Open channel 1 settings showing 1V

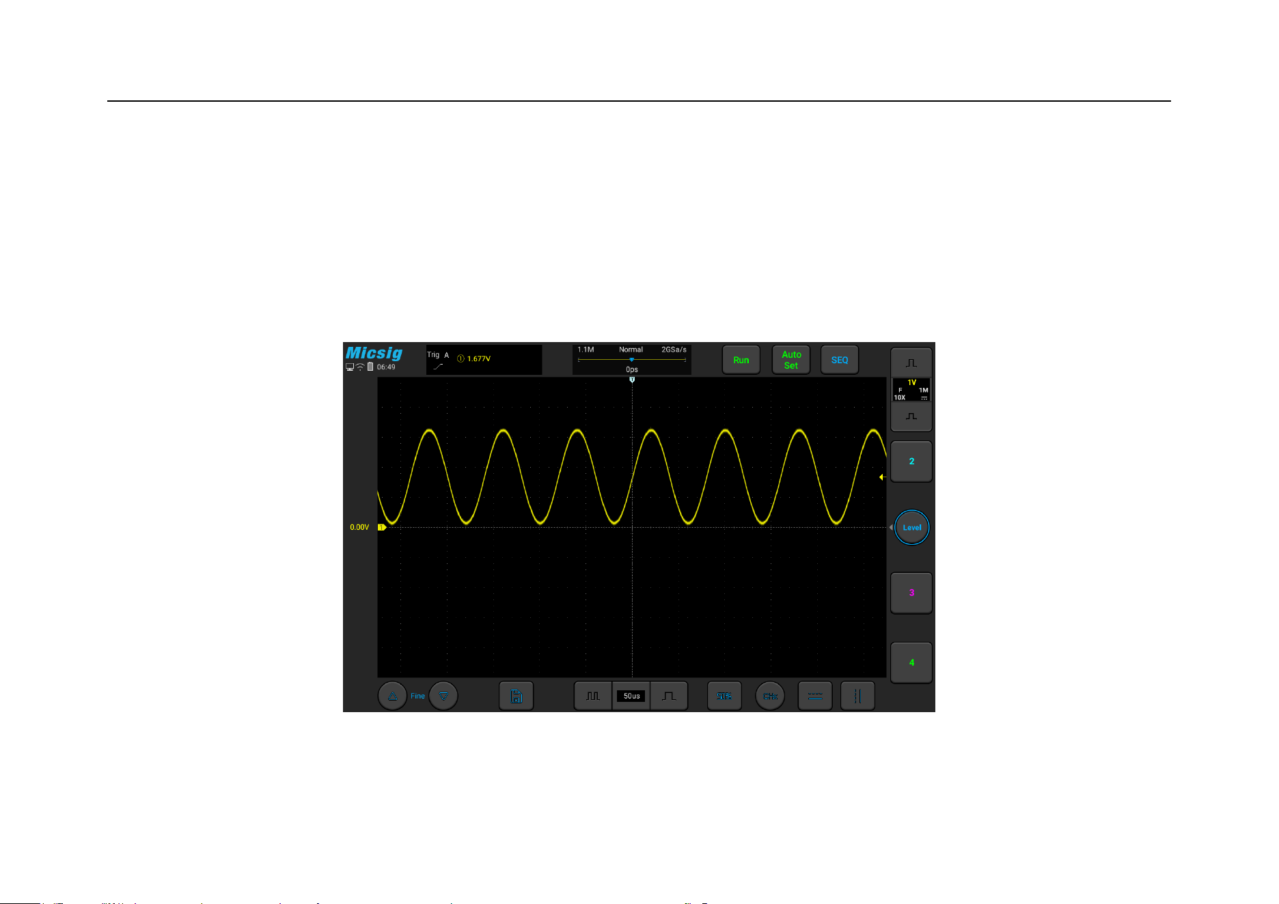911,390
